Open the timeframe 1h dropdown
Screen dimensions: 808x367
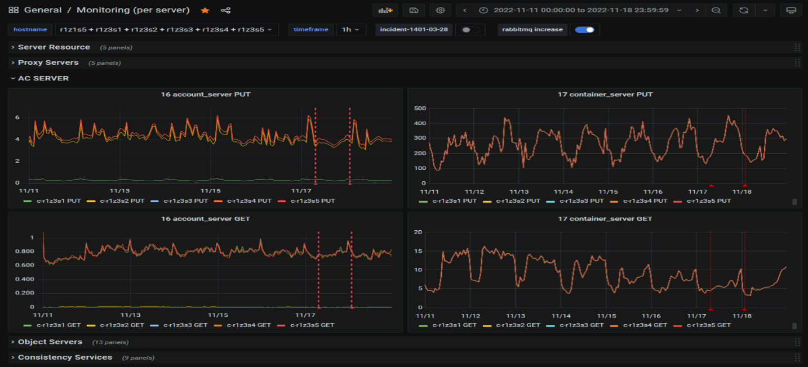(x=350, y=30)
